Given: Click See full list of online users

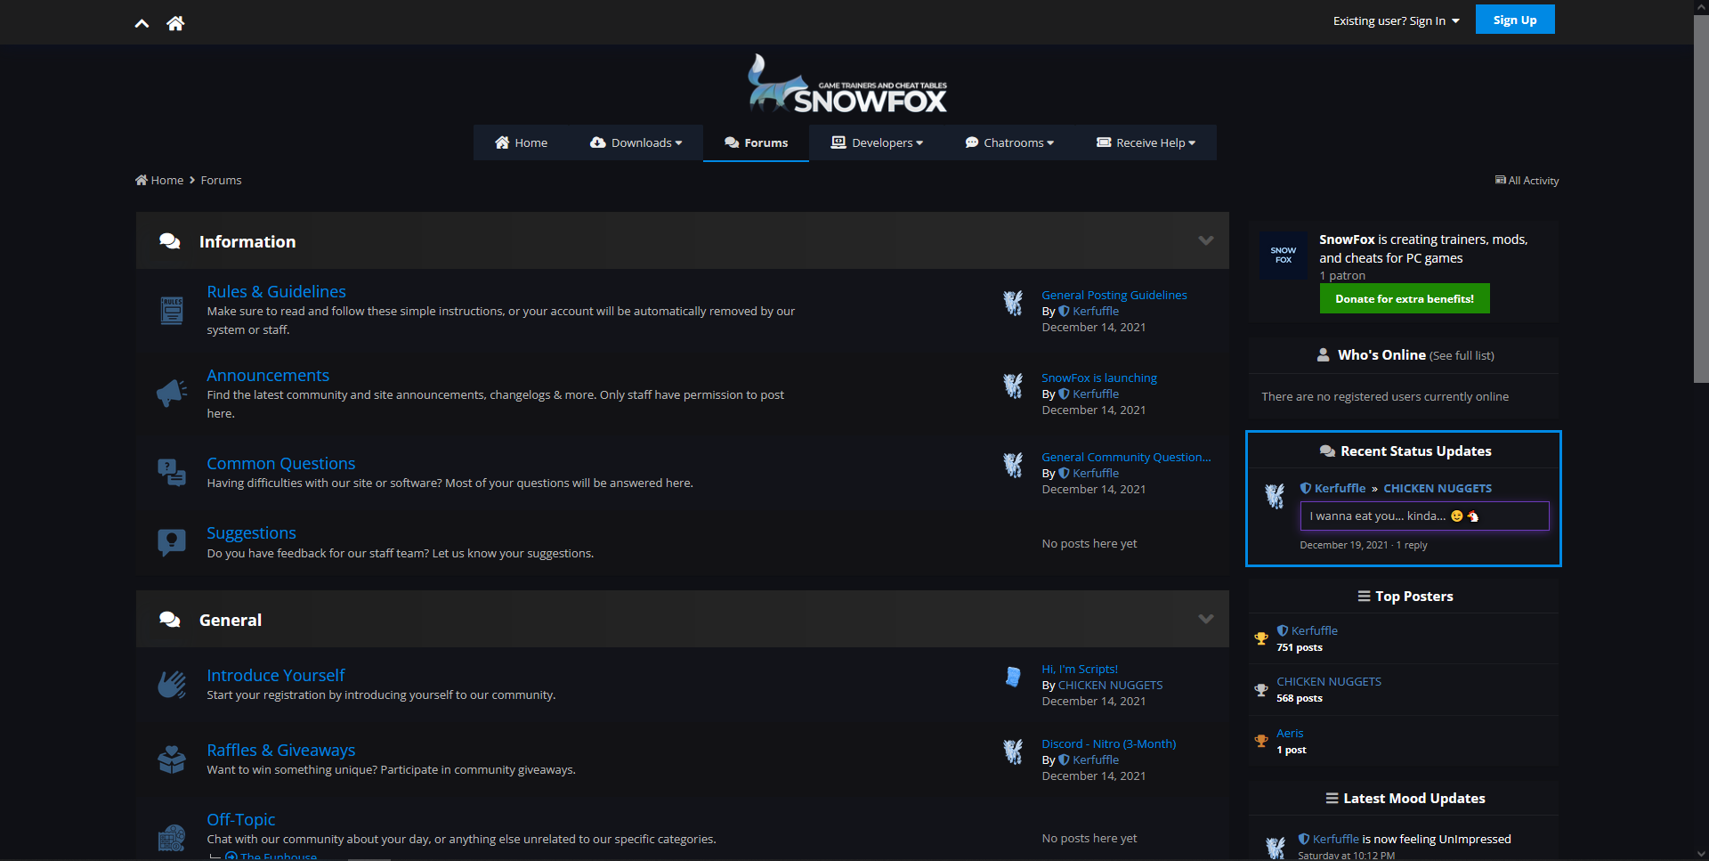Looking at the screenshot, I should pyautogui.click(x=1462, y=355).
